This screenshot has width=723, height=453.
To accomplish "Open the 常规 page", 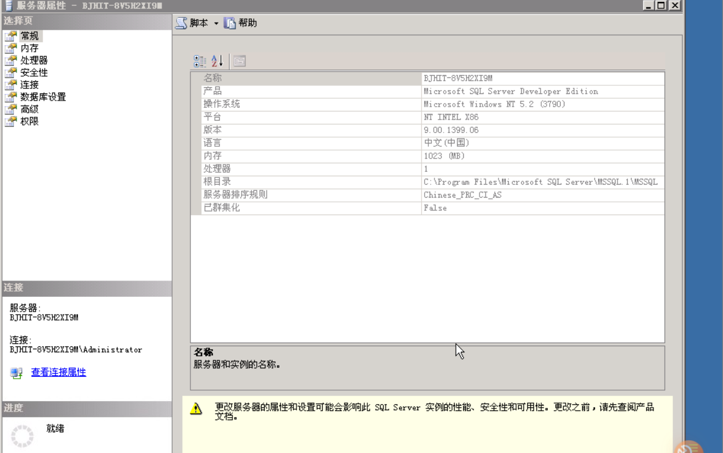I will pyautogui.click(x=29, y=36).
